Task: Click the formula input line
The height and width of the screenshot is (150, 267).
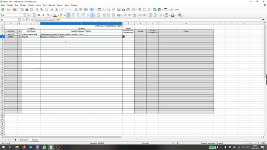Action: click(x=147, y=20)
